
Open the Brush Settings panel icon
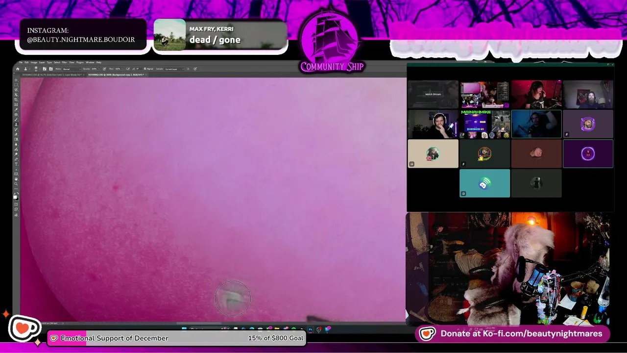[x=45, y=69]
